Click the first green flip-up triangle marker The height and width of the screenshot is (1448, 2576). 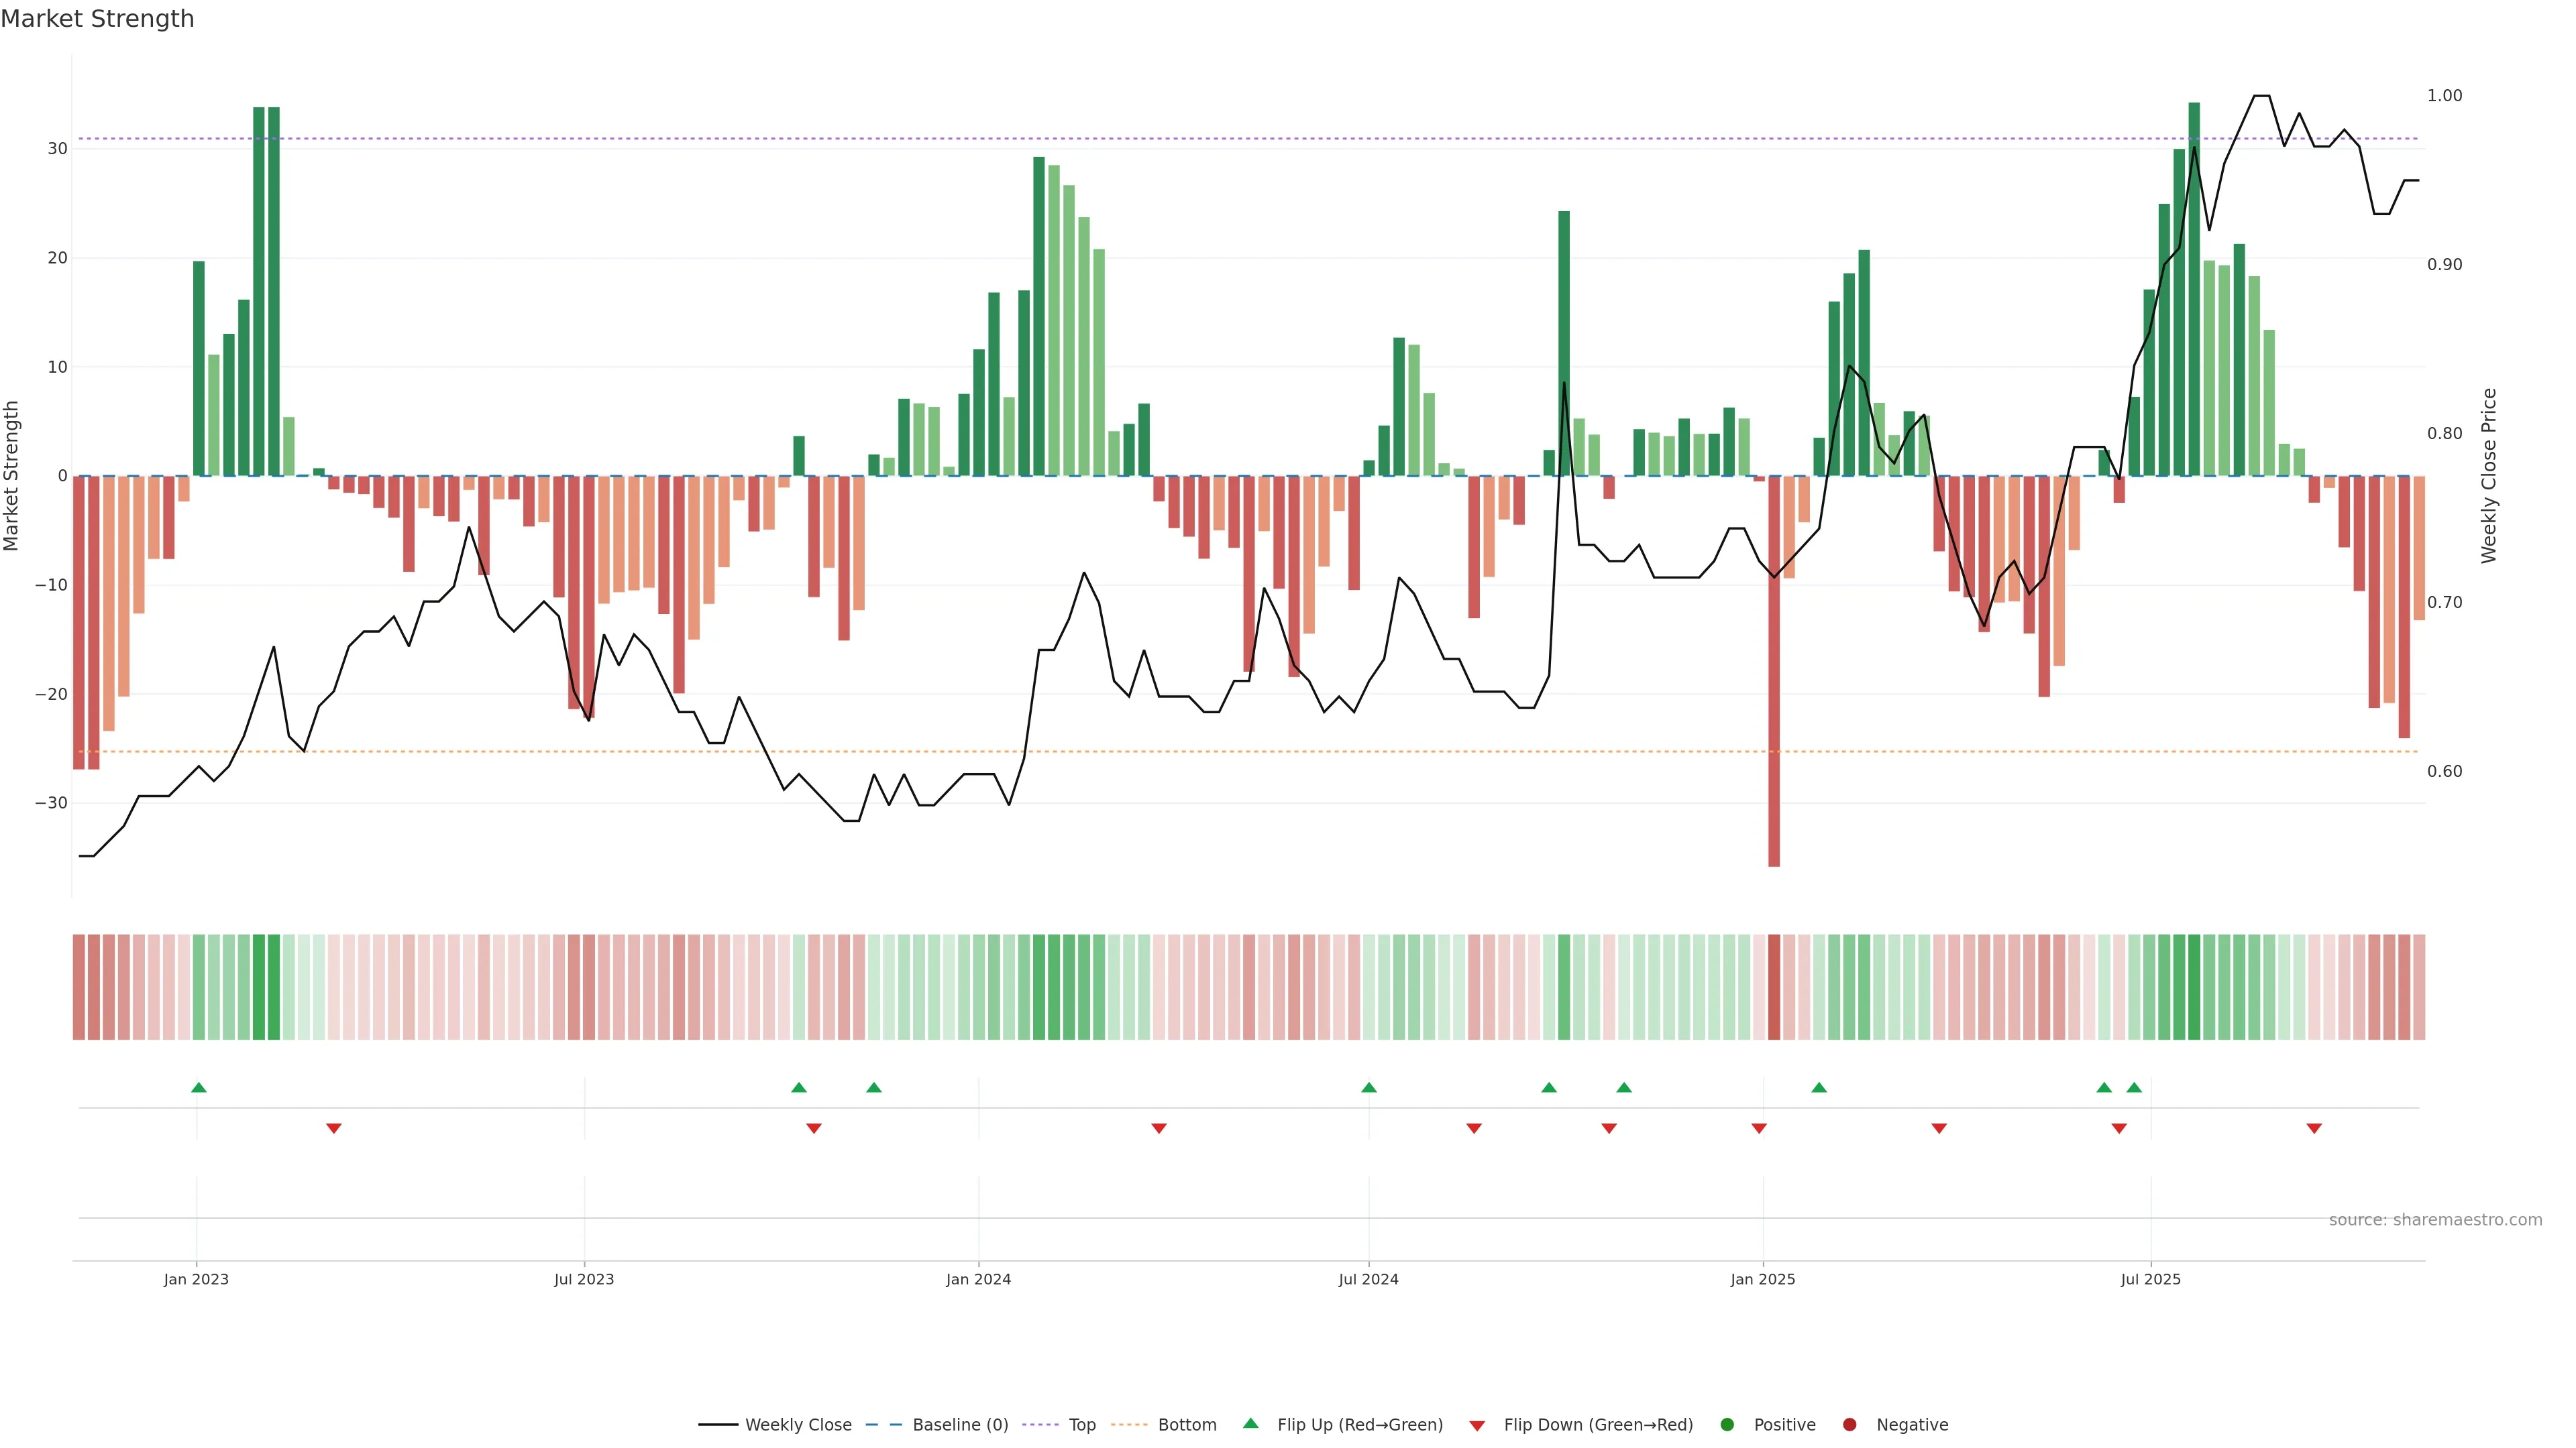point(199,1087)
